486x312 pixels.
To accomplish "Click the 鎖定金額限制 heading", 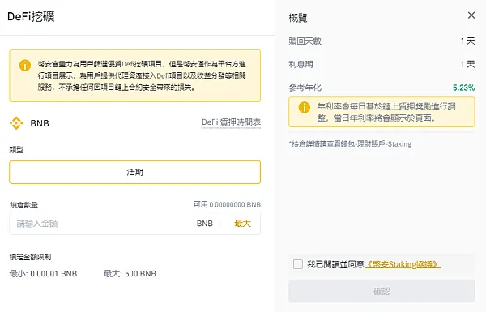I will click(x=30, y=257).
